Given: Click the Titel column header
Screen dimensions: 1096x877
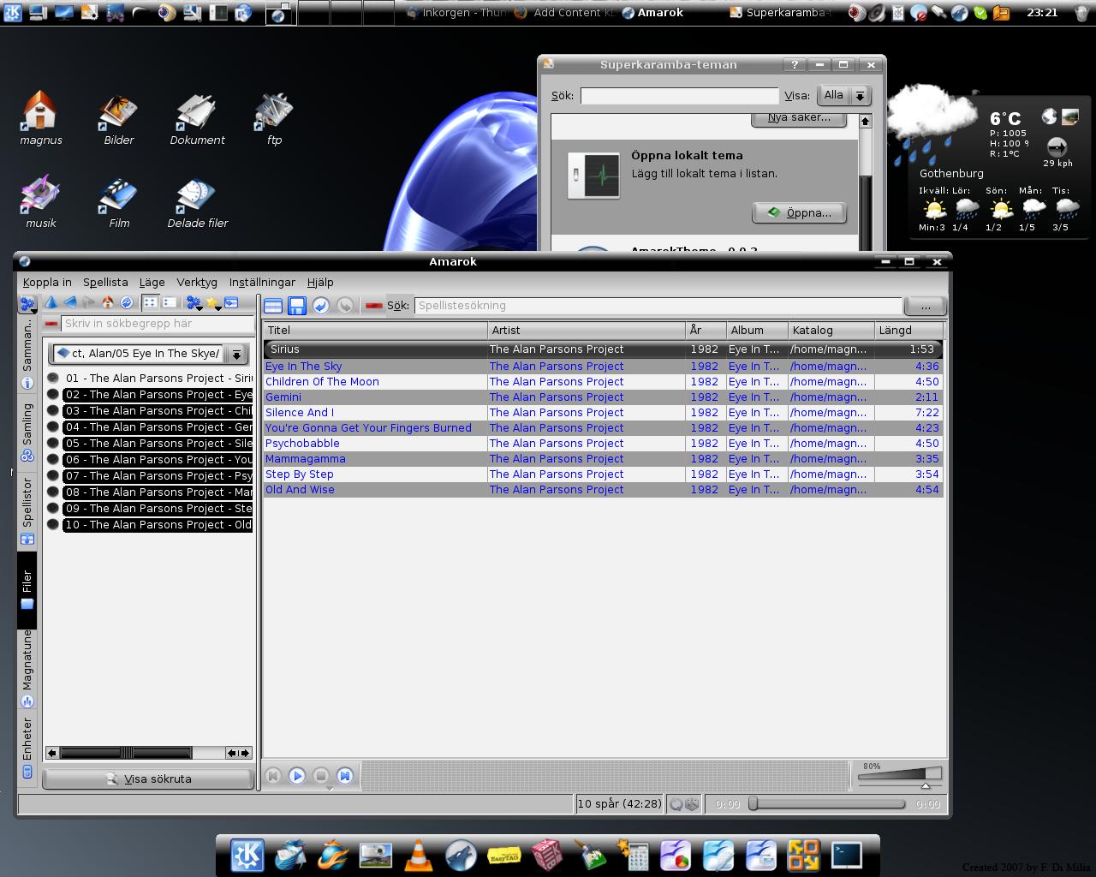Looking at the screenshot, I should coord(375,330).
